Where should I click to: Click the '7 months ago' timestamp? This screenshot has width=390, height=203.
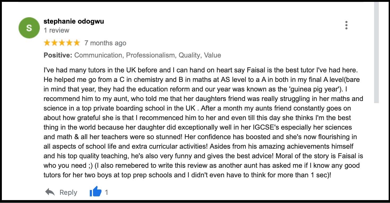click(105, 43)
